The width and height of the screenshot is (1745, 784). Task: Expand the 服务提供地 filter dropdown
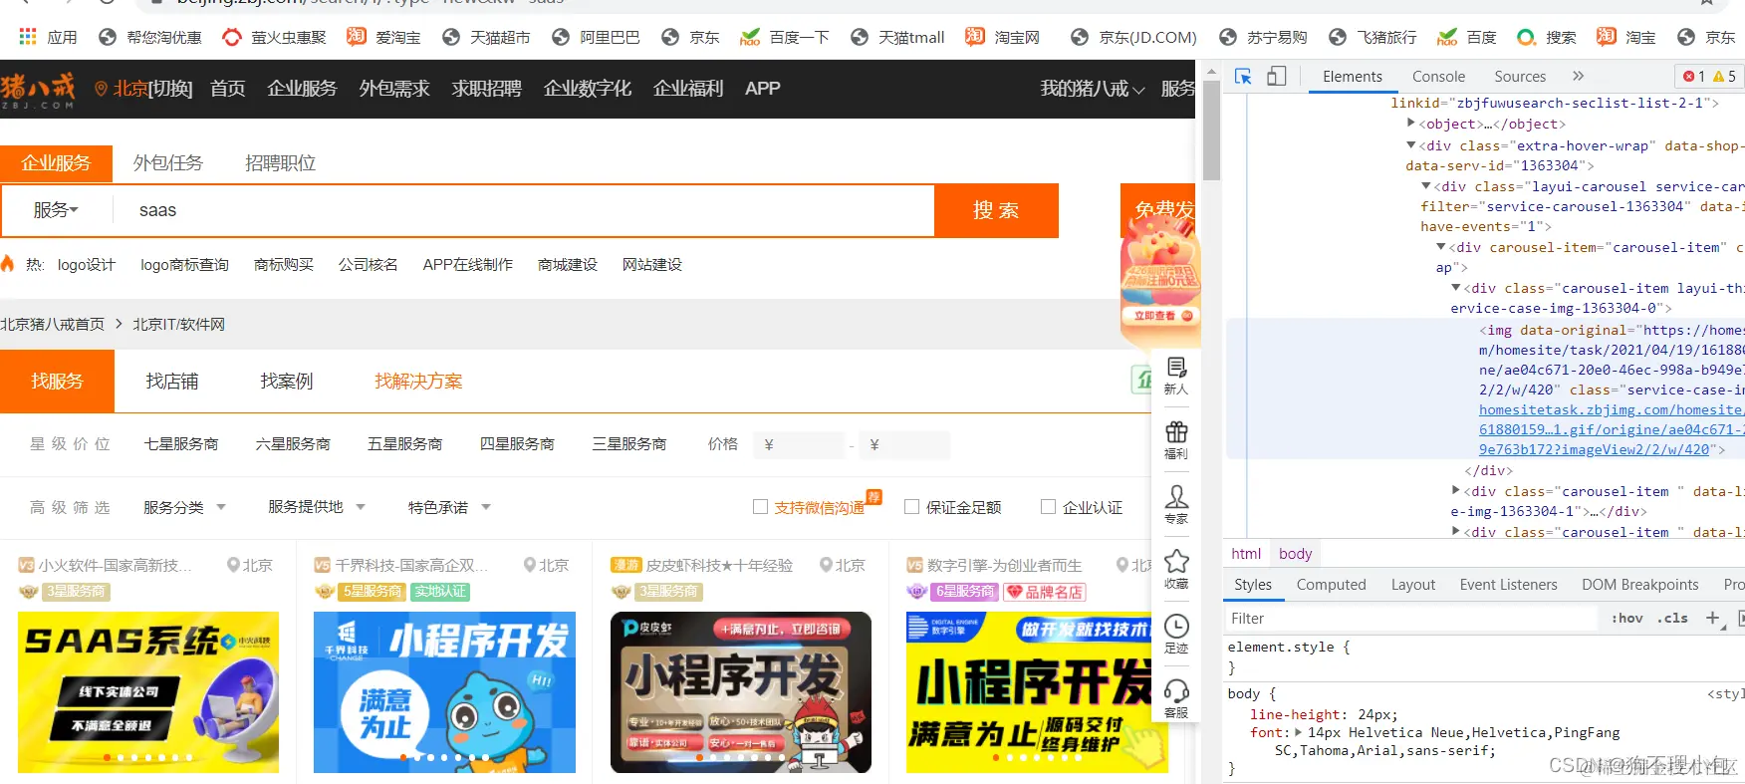click(x=317, y=507)
